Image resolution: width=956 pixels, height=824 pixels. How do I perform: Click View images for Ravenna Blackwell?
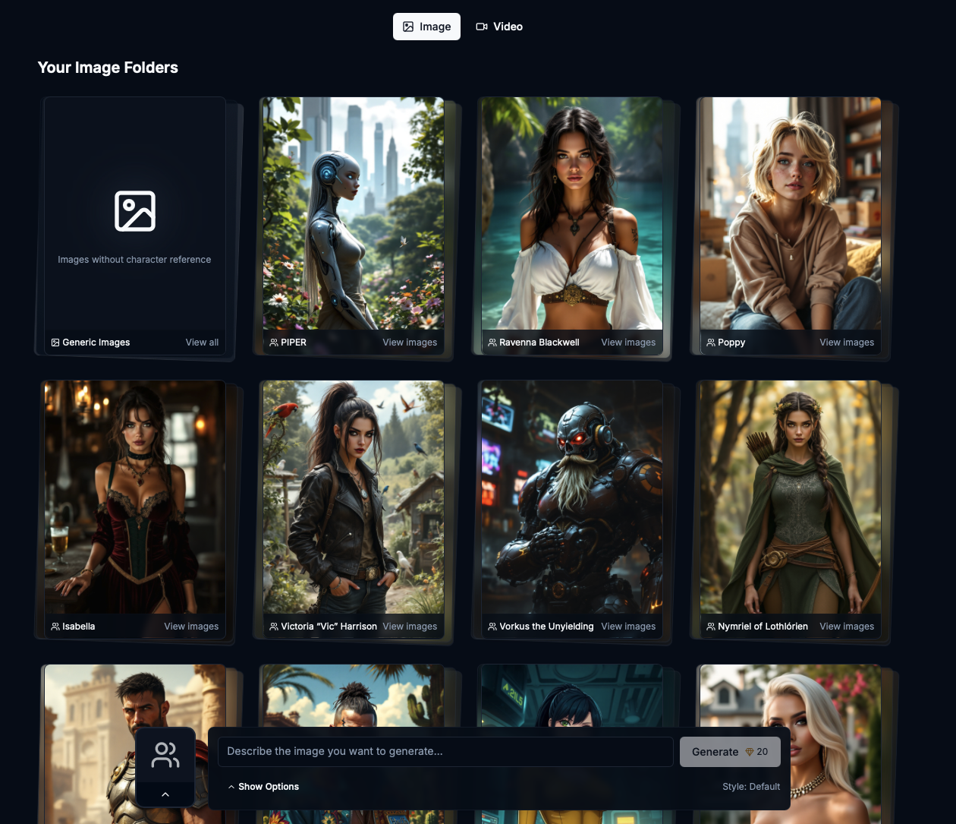coord(628,343)
